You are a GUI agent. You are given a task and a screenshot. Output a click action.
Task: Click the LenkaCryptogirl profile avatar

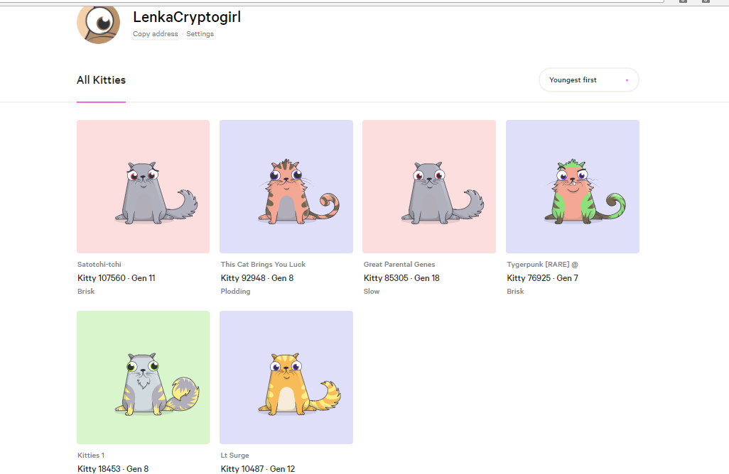click(99, 24)
